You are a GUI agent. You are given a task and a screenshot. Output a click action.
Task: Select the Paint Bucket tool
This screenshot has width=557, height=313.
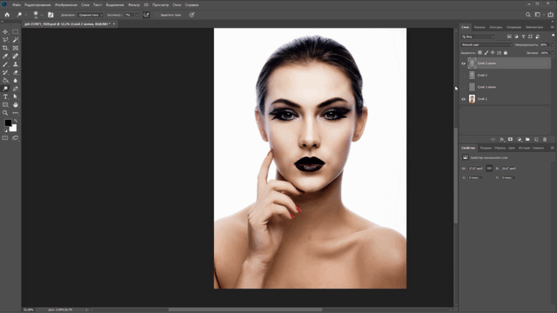(x=5, y=81)
